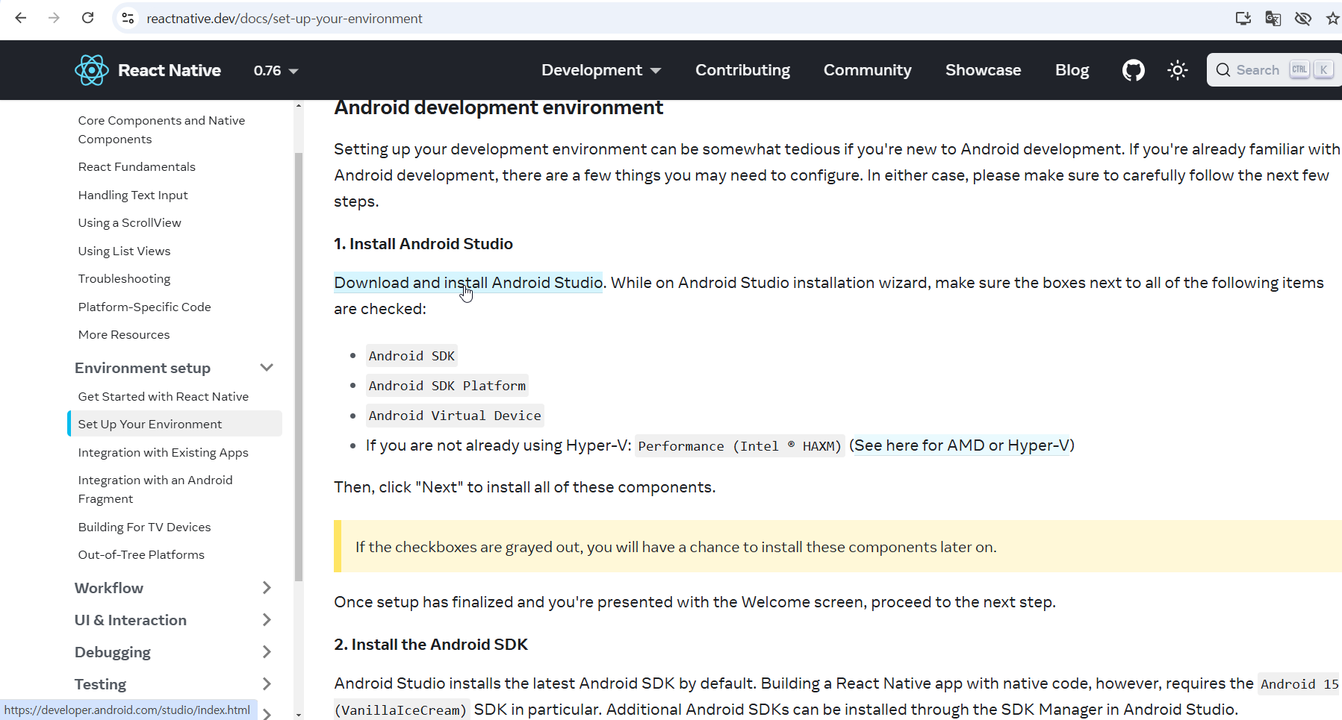Open the Contributing nav item

(x=742, y=70)
